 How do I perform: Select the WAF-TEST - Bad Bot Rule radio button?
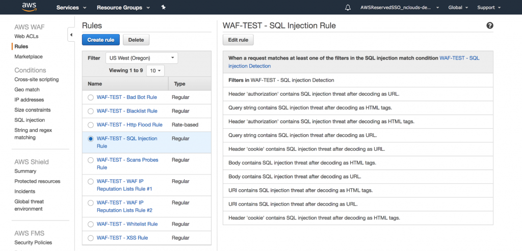[91, 97]
